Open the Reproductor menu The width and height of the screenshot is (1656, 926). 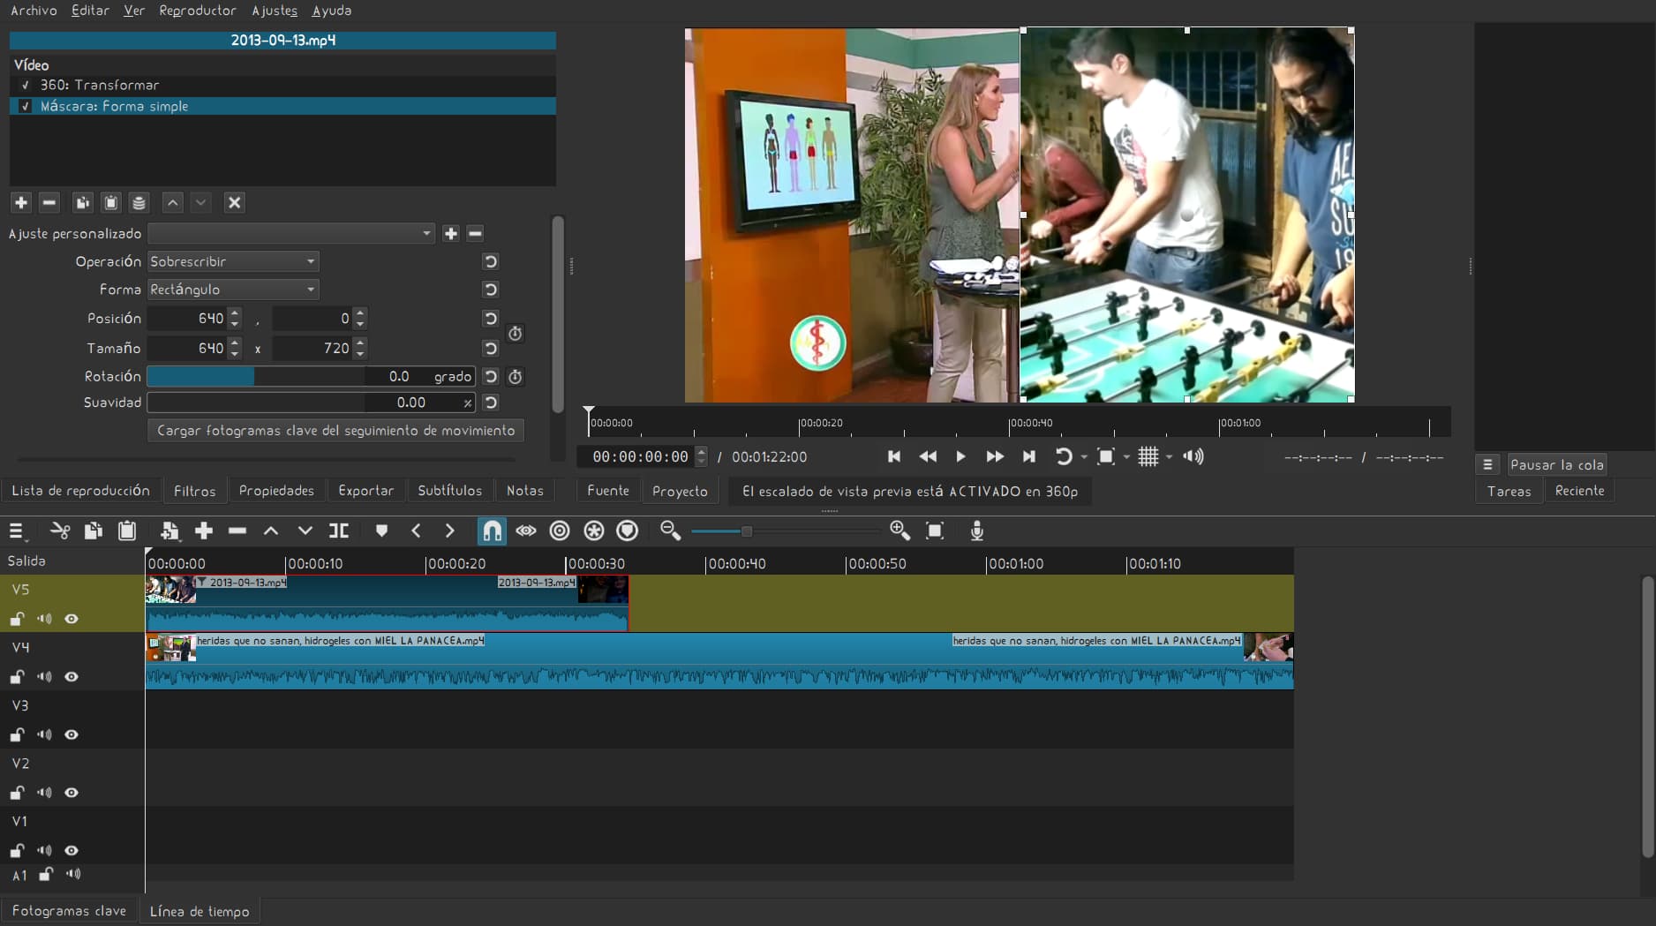(x=198, y=11)
